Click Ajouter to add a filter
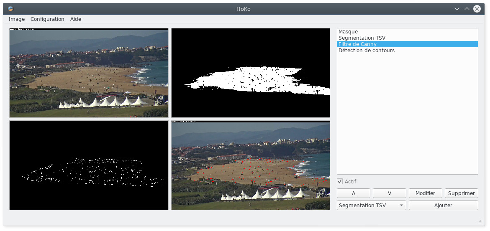 [x=443, y=206]
